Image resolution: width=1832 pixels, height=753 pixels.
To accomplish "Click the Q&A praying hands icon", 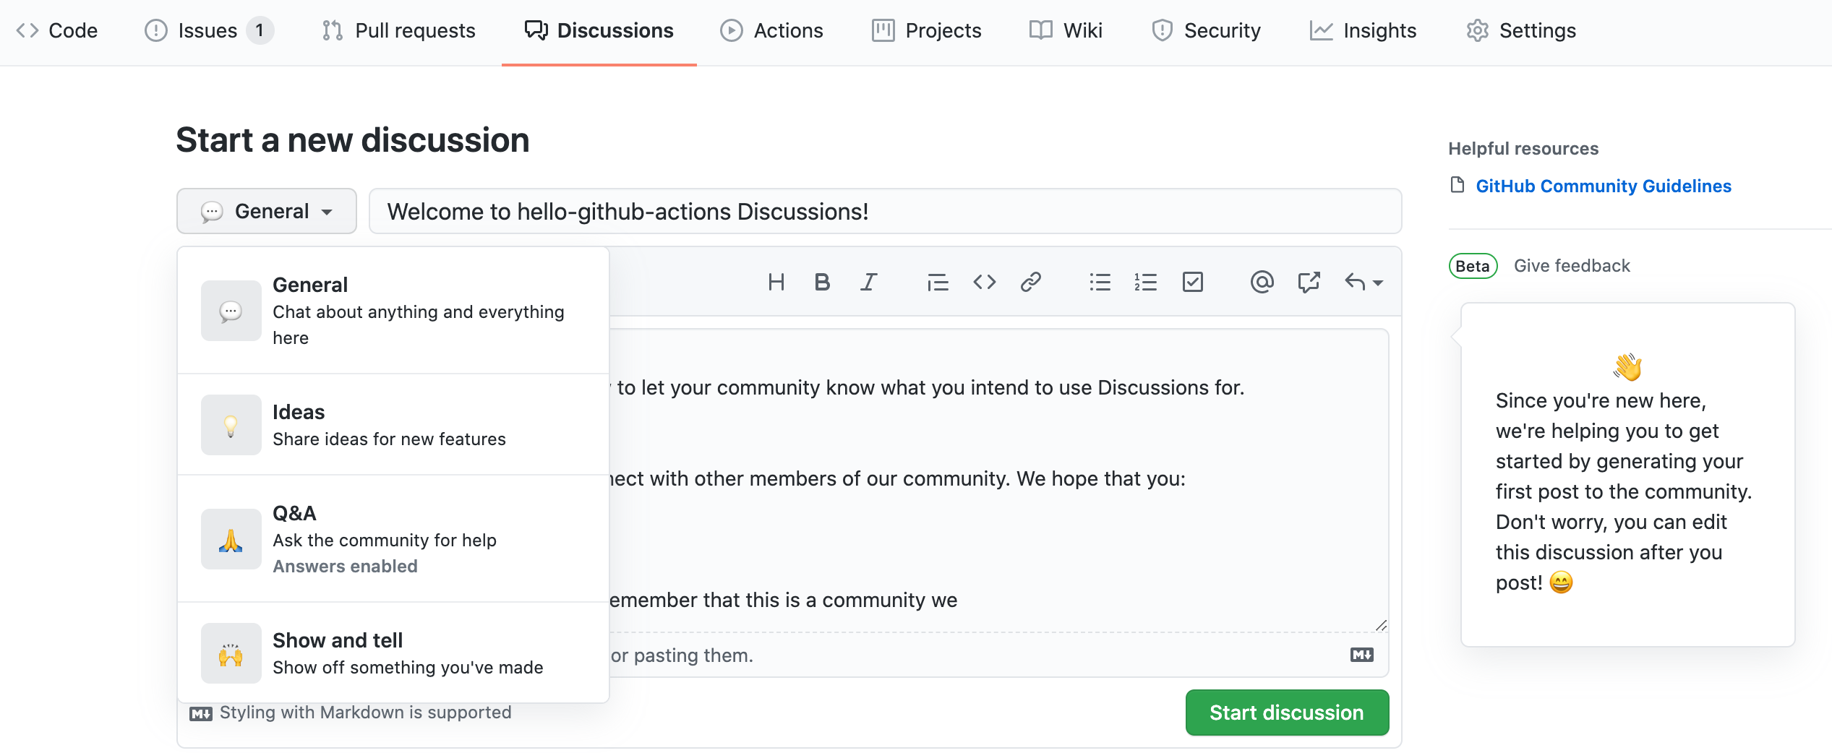I will (231, 539).
